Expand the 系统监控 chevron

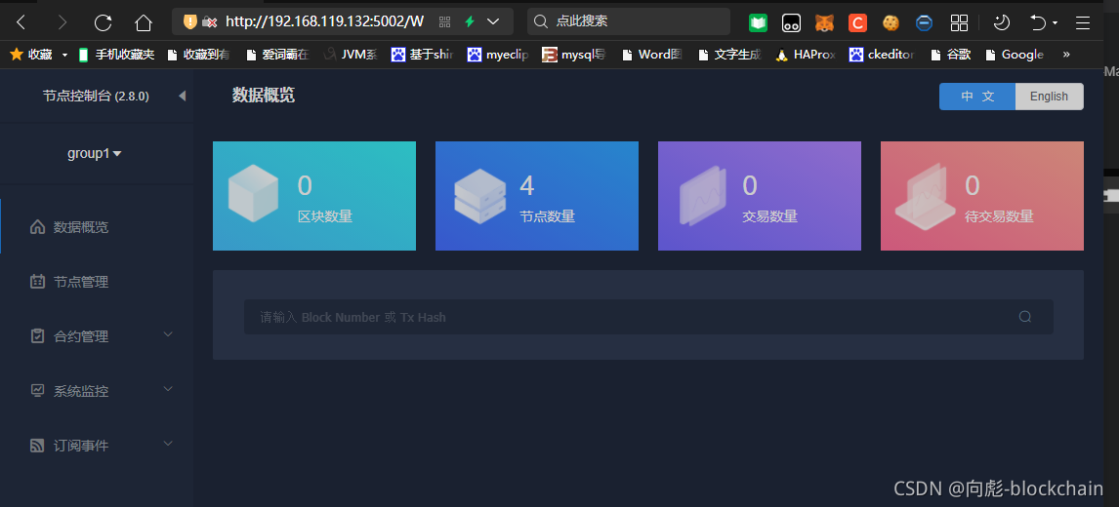pos(168,389)
